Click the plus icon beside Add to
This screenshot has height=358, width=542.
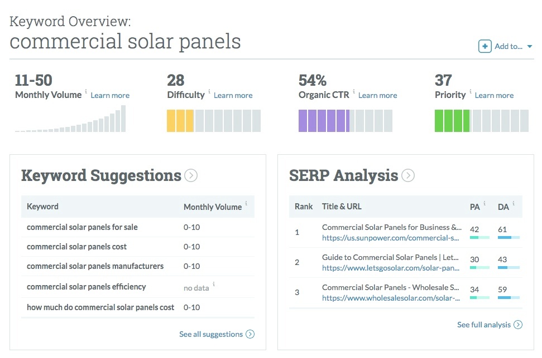[x=485, y=46]
